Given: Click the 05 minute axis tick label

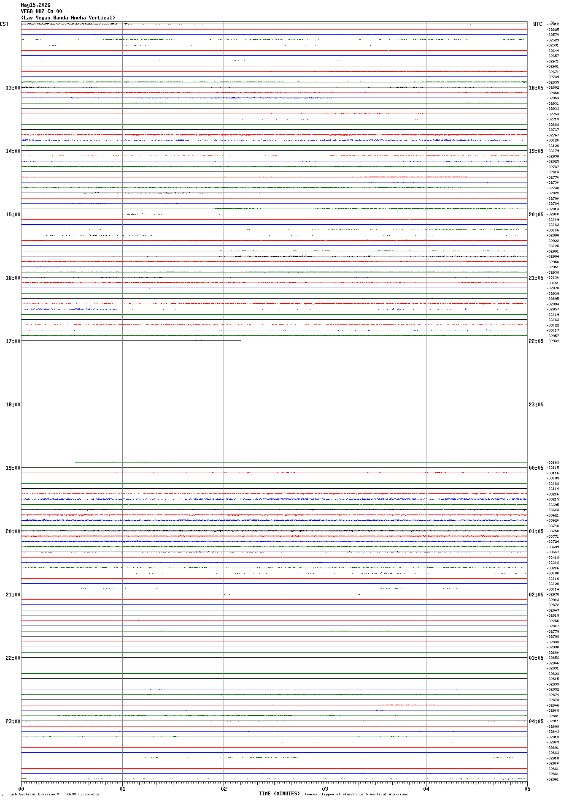Looking at the screenshot, I should pyautogui.click(x=527, y=789).
